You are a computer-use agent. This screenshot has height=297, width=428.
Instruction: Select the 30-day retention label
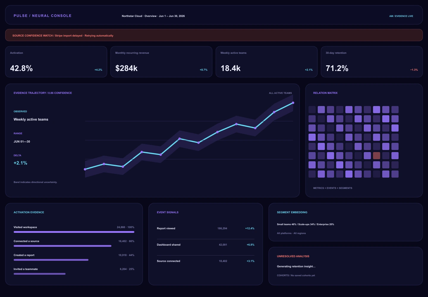point(336,53)
